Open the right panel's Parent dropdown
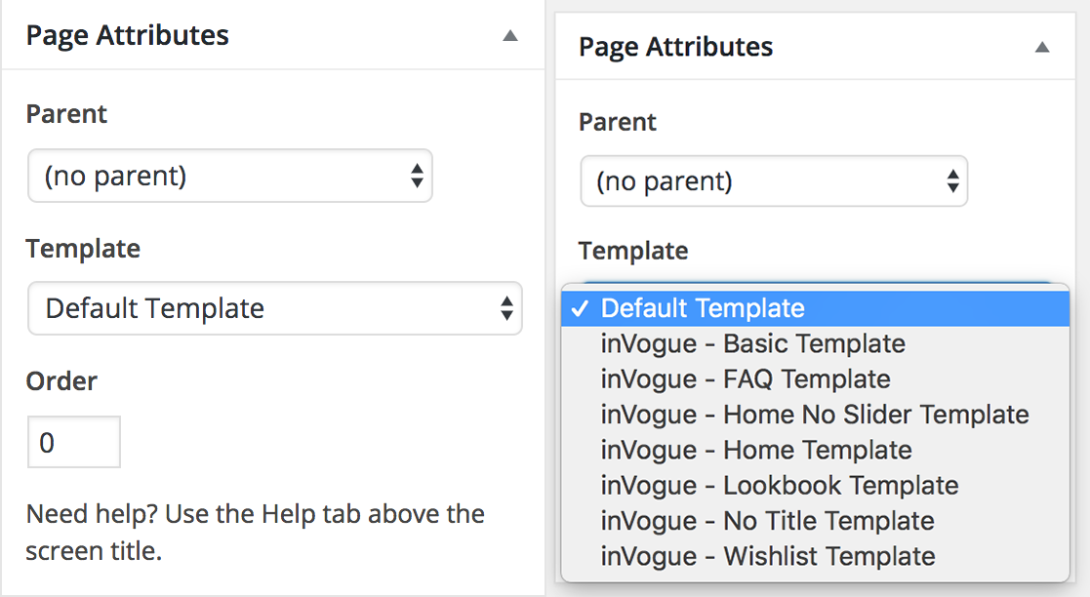1090x597 pixels. coord(773,181)
